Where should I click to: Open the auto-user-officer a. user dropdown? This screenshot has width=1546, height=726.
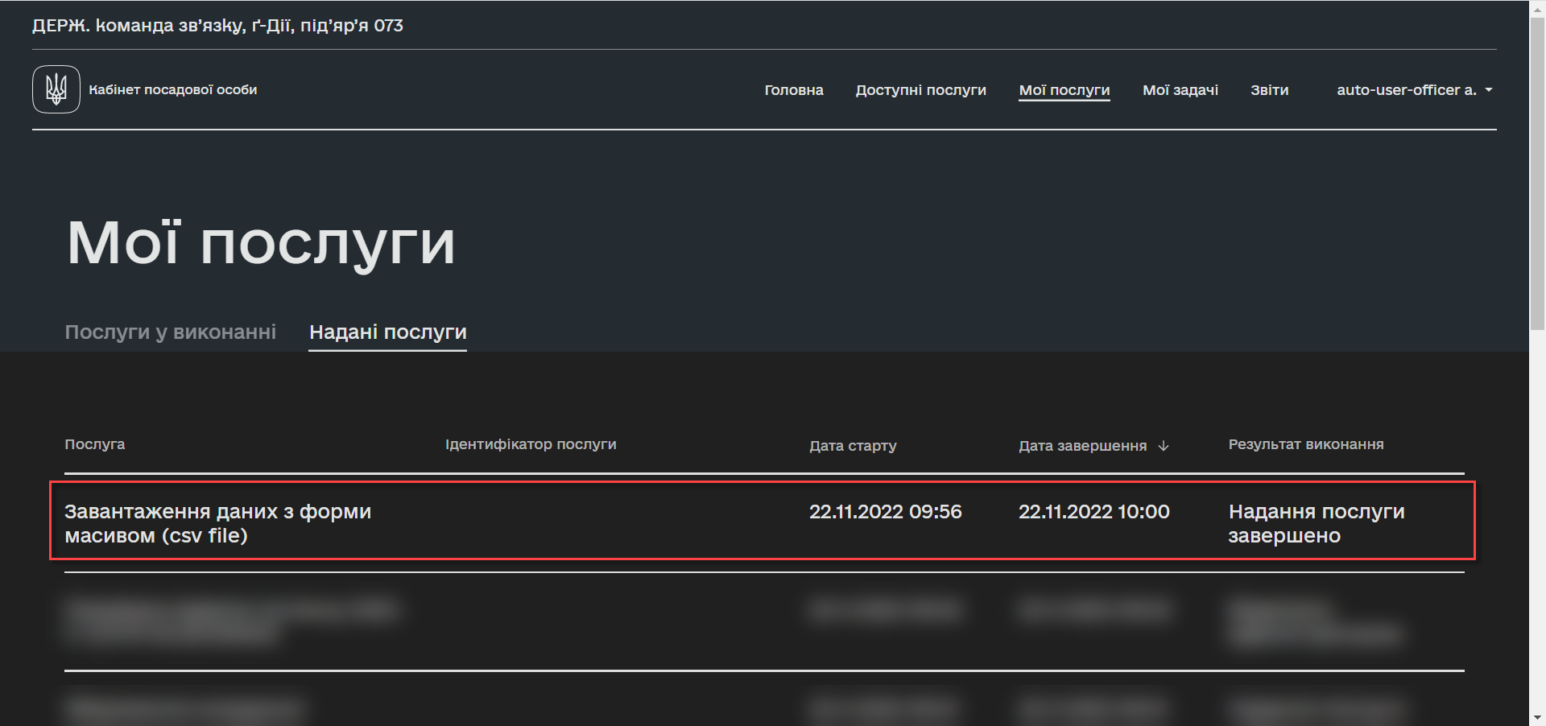click(1415, 90)
